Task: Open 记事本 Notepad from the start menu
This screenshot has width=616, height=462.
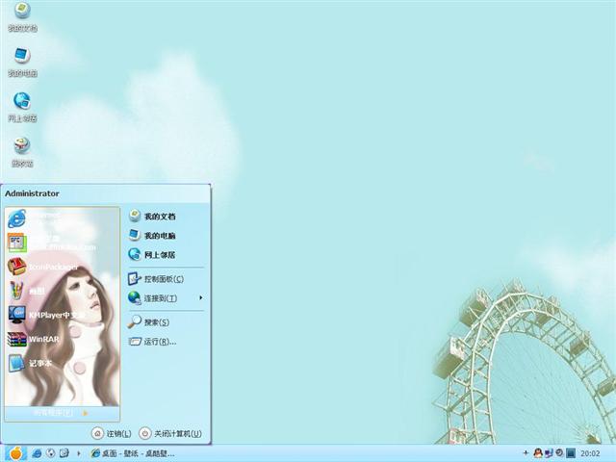Action: (63, 364)
